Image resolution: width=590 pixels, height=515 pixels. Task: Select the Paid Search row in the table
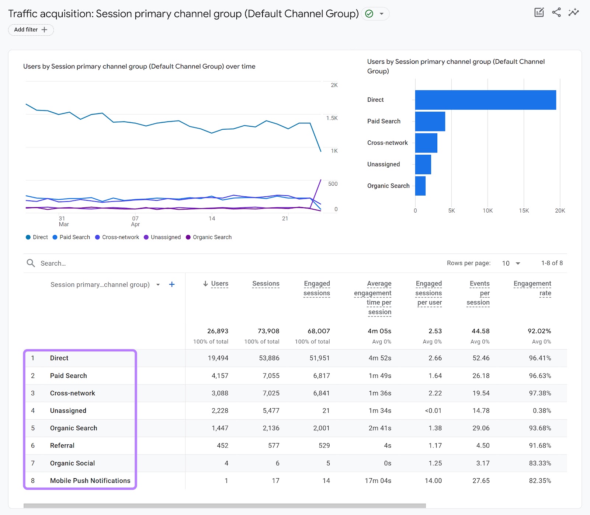[69, 375]
